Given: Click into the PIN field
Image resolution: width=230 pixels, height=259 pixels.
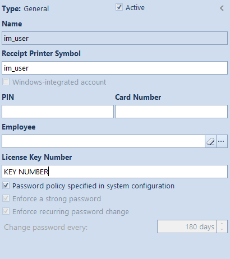Looking at the screenshot, I should tap(58, 112).
